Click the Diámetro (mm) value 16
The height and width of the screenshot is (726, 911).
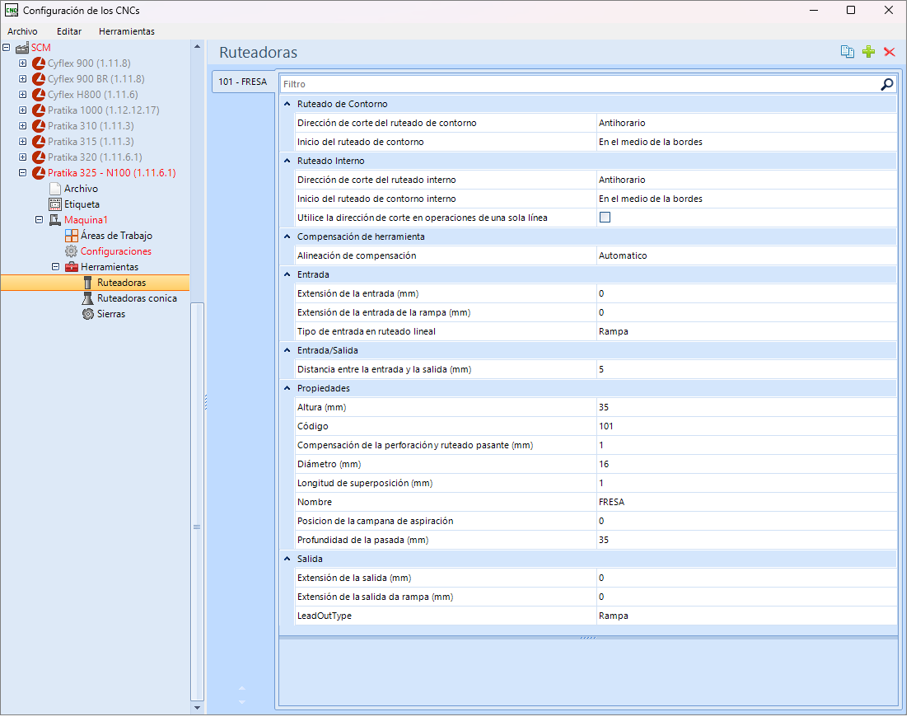point(746,465)
